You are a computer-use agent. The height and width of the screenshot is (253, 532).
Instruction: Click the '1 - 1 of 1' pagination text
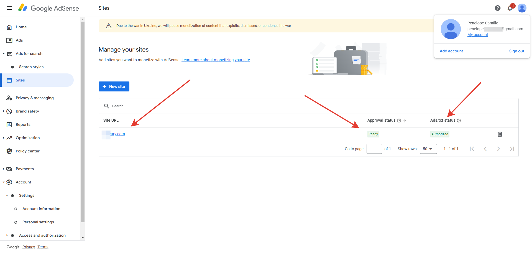pyautogui.click(x=451, y=149)
